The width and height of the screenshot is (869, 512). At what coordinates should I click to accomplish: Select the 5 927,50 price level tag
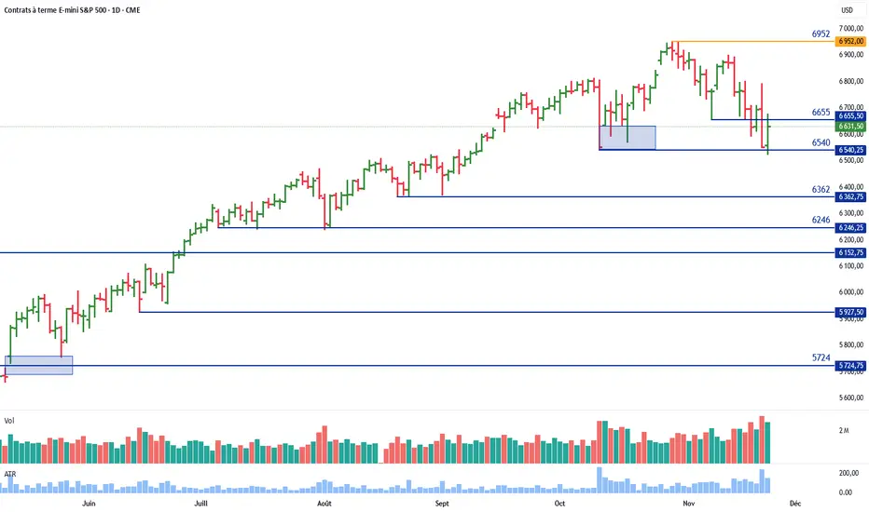[851, 312]
